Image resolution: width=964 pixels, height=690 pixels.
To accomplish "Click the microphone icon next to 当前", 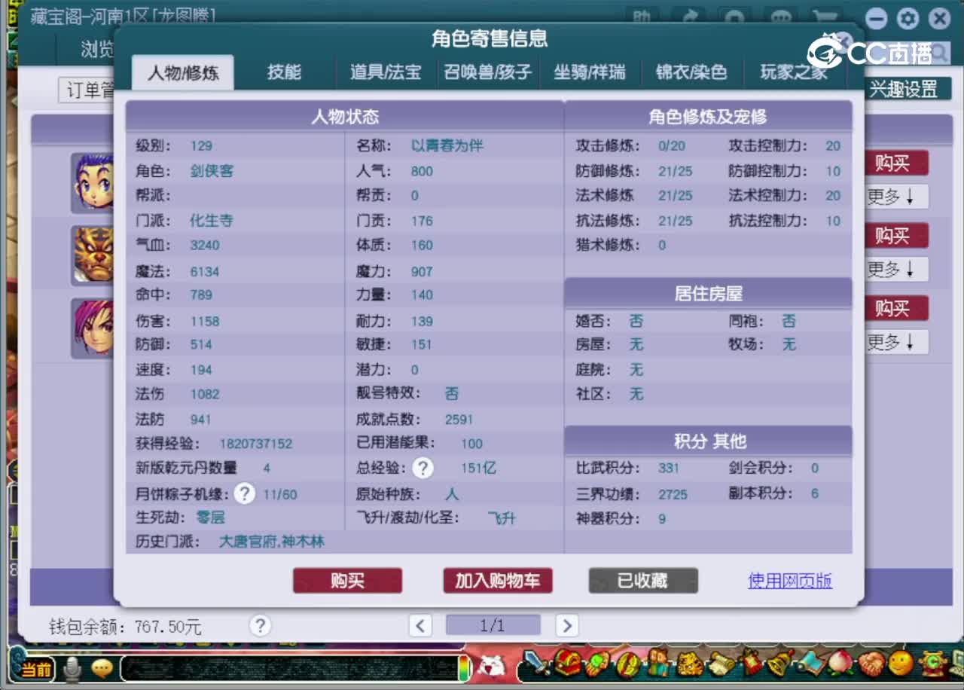I will [x=72, y=667].
